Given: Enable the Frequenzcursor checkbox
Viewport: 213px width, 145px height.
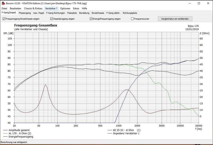Looking at the screenshot, I should tap(132, 19).
